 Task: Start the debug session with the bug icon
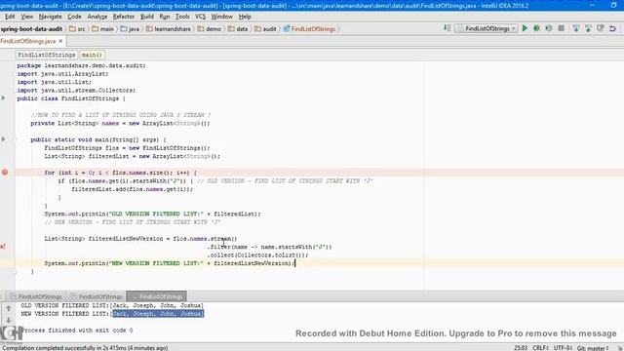coord(537,28)
